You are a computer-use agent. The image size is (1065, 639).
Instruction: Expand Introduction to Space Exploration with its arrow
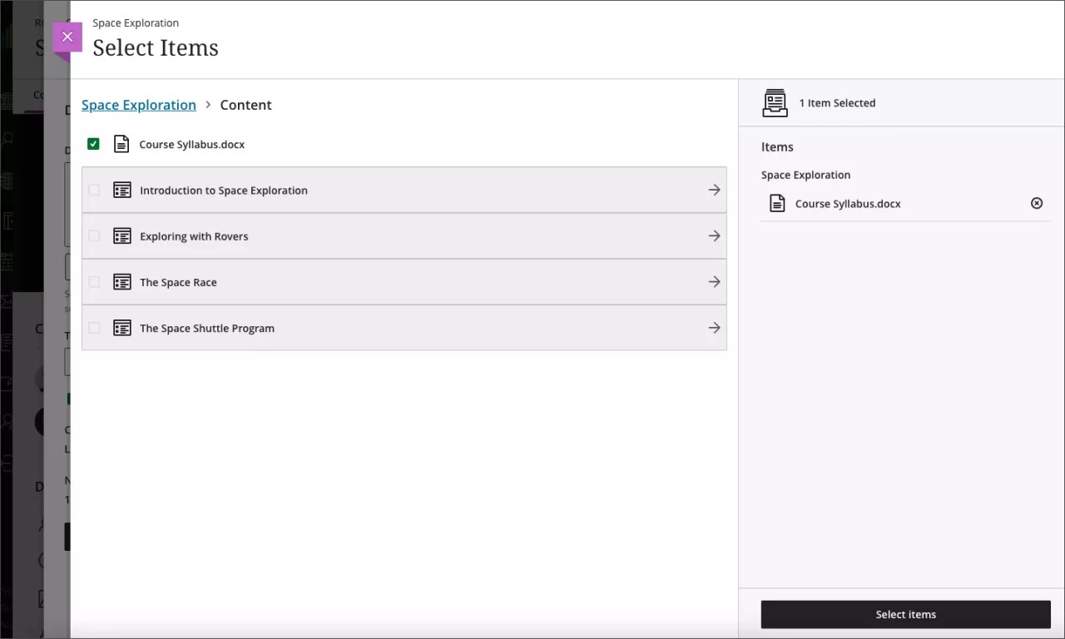(714, 189)
